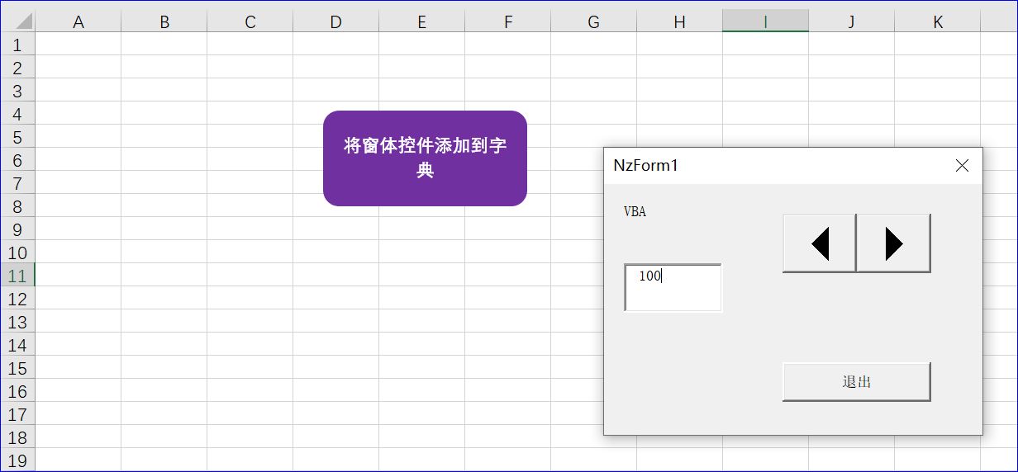Select row 10 header
This screenshot has height=472, width=1018.
click(17, 252)
